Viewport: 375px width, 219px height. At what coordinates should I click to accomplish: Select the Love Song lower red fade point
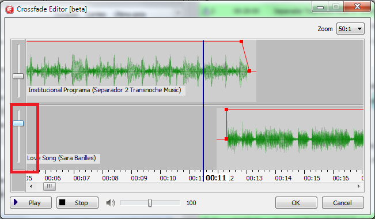tap(226, 139)
